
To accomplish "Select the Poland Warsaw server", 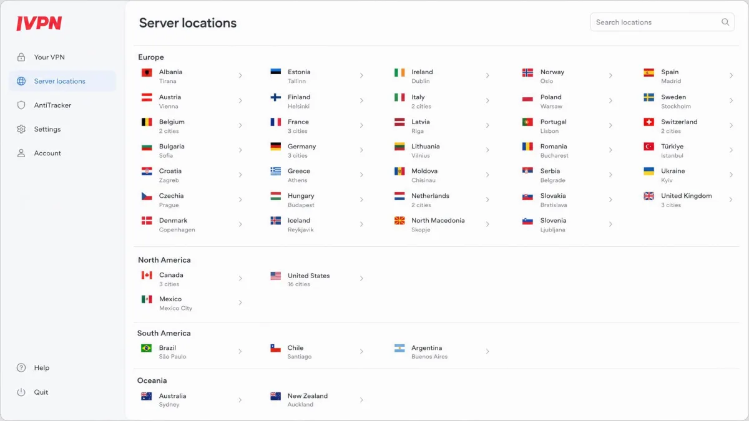I will [x=567, y=101].
